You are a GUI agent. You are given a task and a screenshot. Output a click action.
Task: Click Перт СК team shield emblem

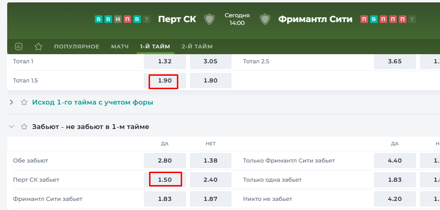(x=209, y=19)
